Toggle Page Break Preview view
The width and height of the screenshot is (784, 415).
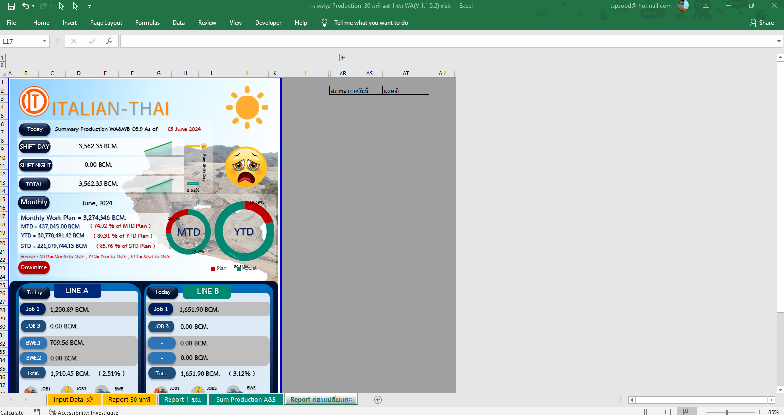(x=686, y=412)
